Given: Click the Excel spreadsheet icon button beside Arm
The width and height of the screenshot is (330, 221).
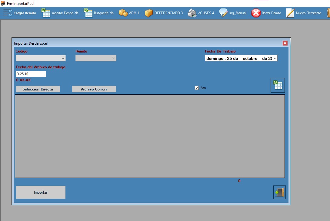Looking at the screenshot, I should click(x=278, y=85).
